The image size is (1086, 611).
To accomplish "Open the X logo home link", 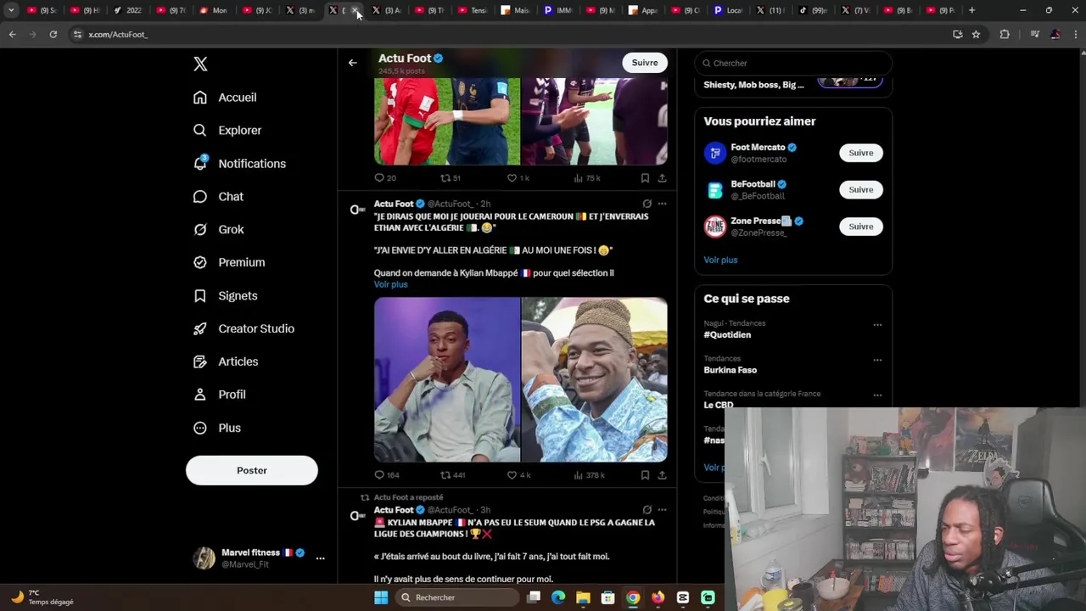I will coord(200,64).
